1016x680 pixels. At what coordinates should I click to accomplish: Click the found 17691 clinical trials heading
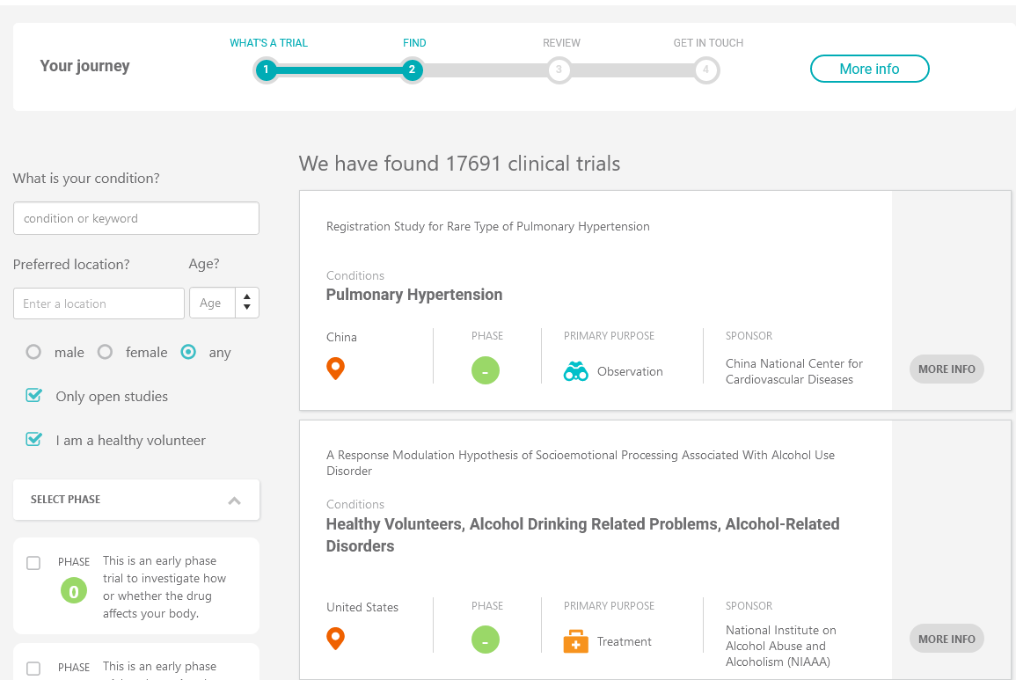tap(459, 164)
